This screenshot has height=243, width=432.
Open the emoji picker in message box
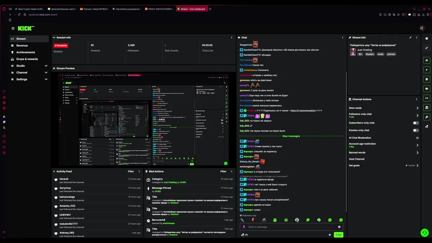point(339,227)
